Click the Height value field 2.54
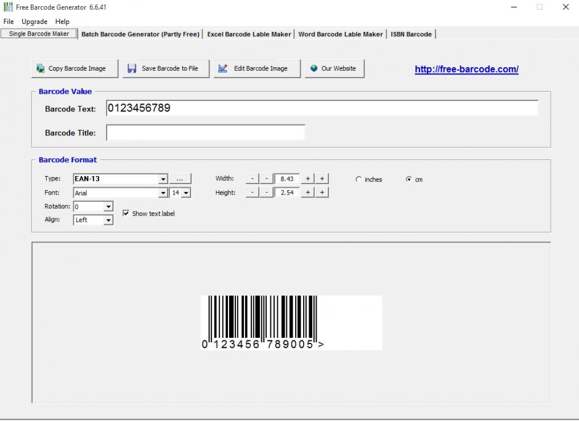579x421 pixels. (287, 193)
